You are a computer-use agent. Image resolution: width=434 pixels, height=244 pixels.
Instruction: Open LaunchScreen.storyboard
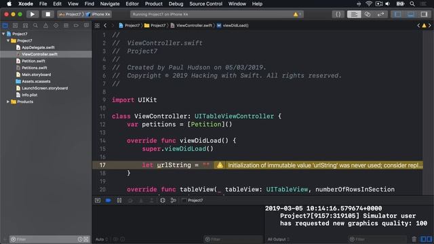click(45, 88)
